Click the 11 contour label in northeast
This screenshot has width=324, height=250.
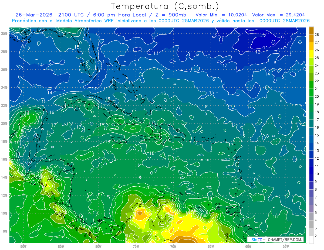265,47
